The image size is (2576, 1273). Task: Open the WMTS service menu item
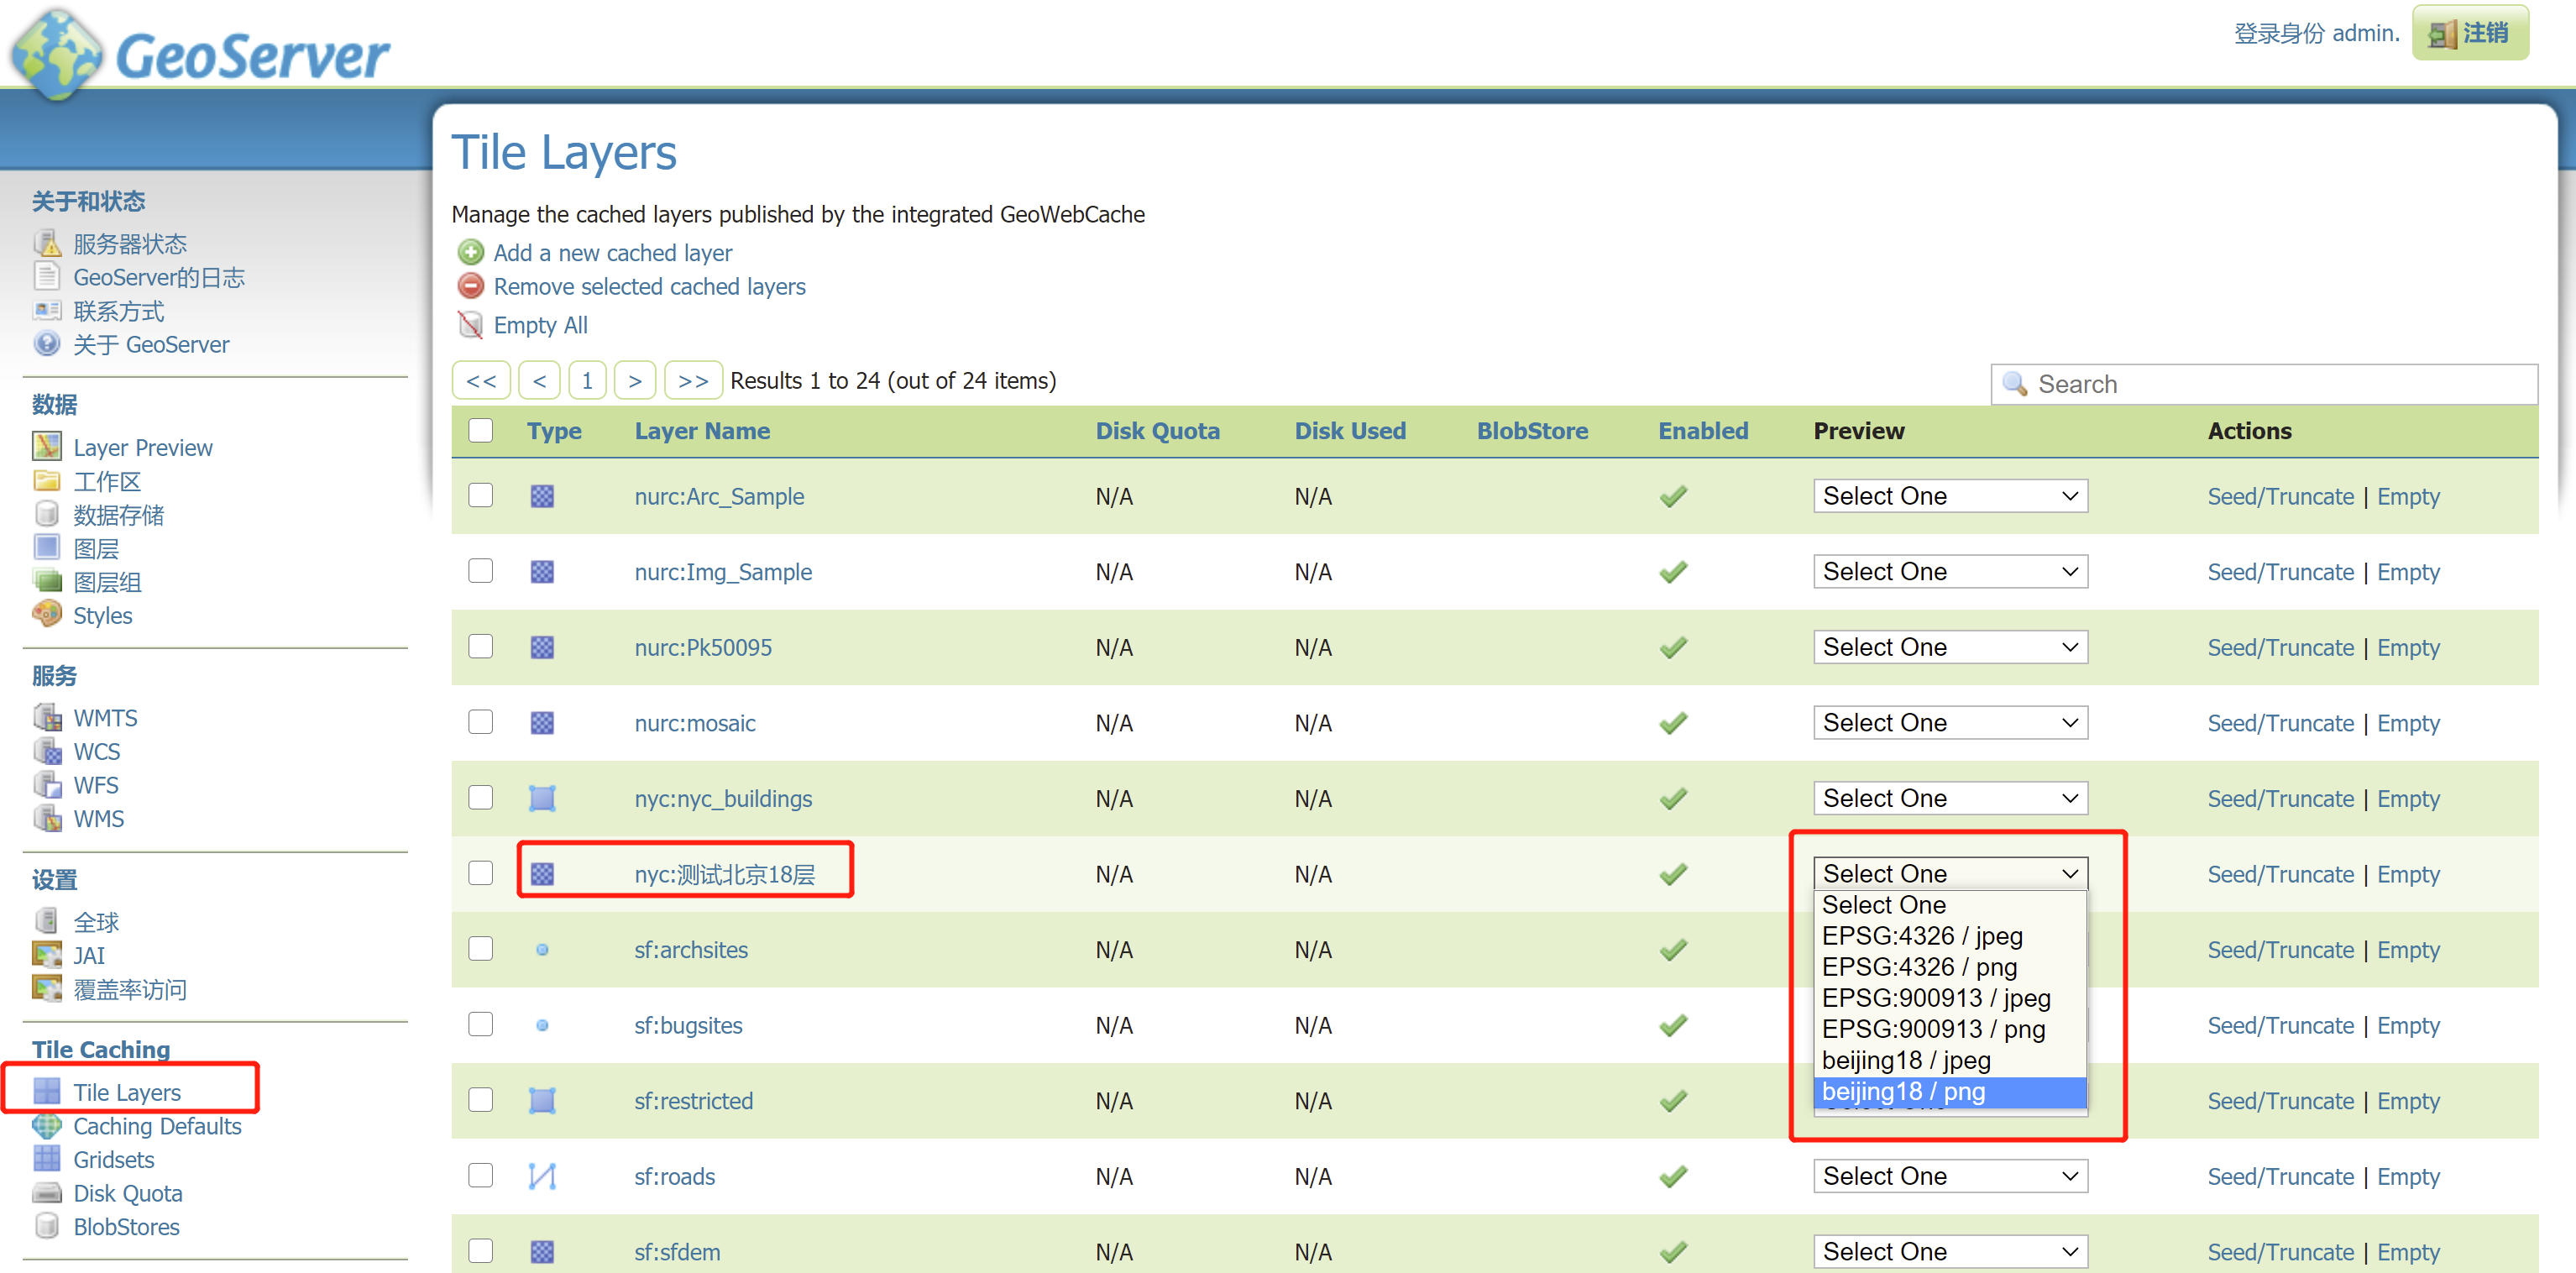coord(105,717)
